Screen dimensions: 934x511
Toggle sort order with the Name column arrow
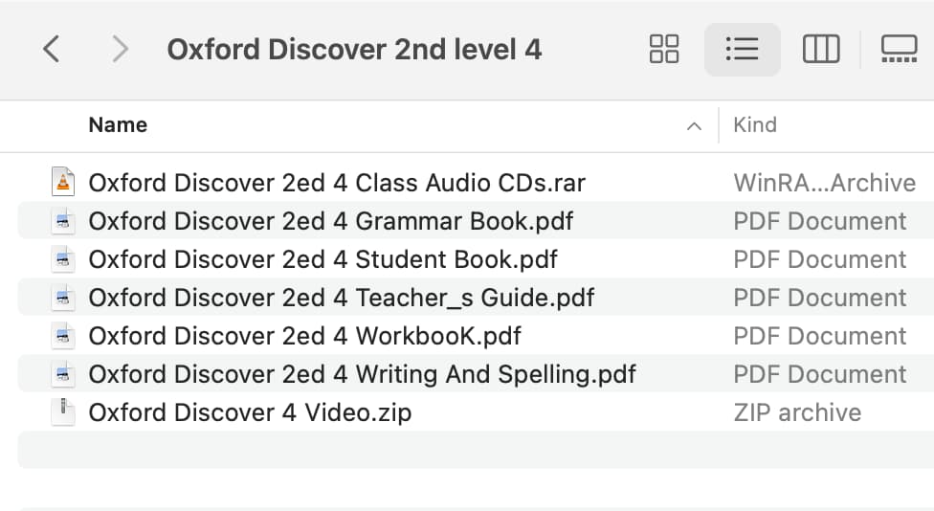(x=694, y=125)
